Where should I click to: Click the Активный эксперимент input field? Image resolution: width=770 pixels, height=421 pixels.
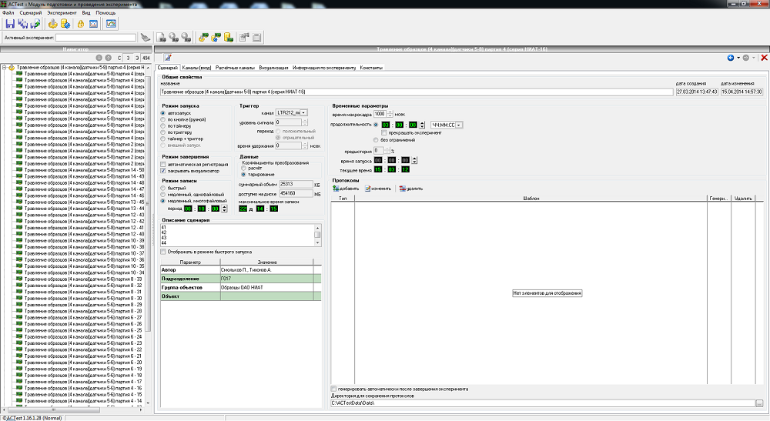[x=95, y=37]
